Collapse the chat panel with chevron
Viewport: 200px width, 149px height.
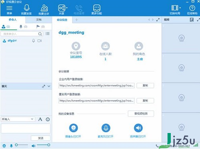coord(49,86)
